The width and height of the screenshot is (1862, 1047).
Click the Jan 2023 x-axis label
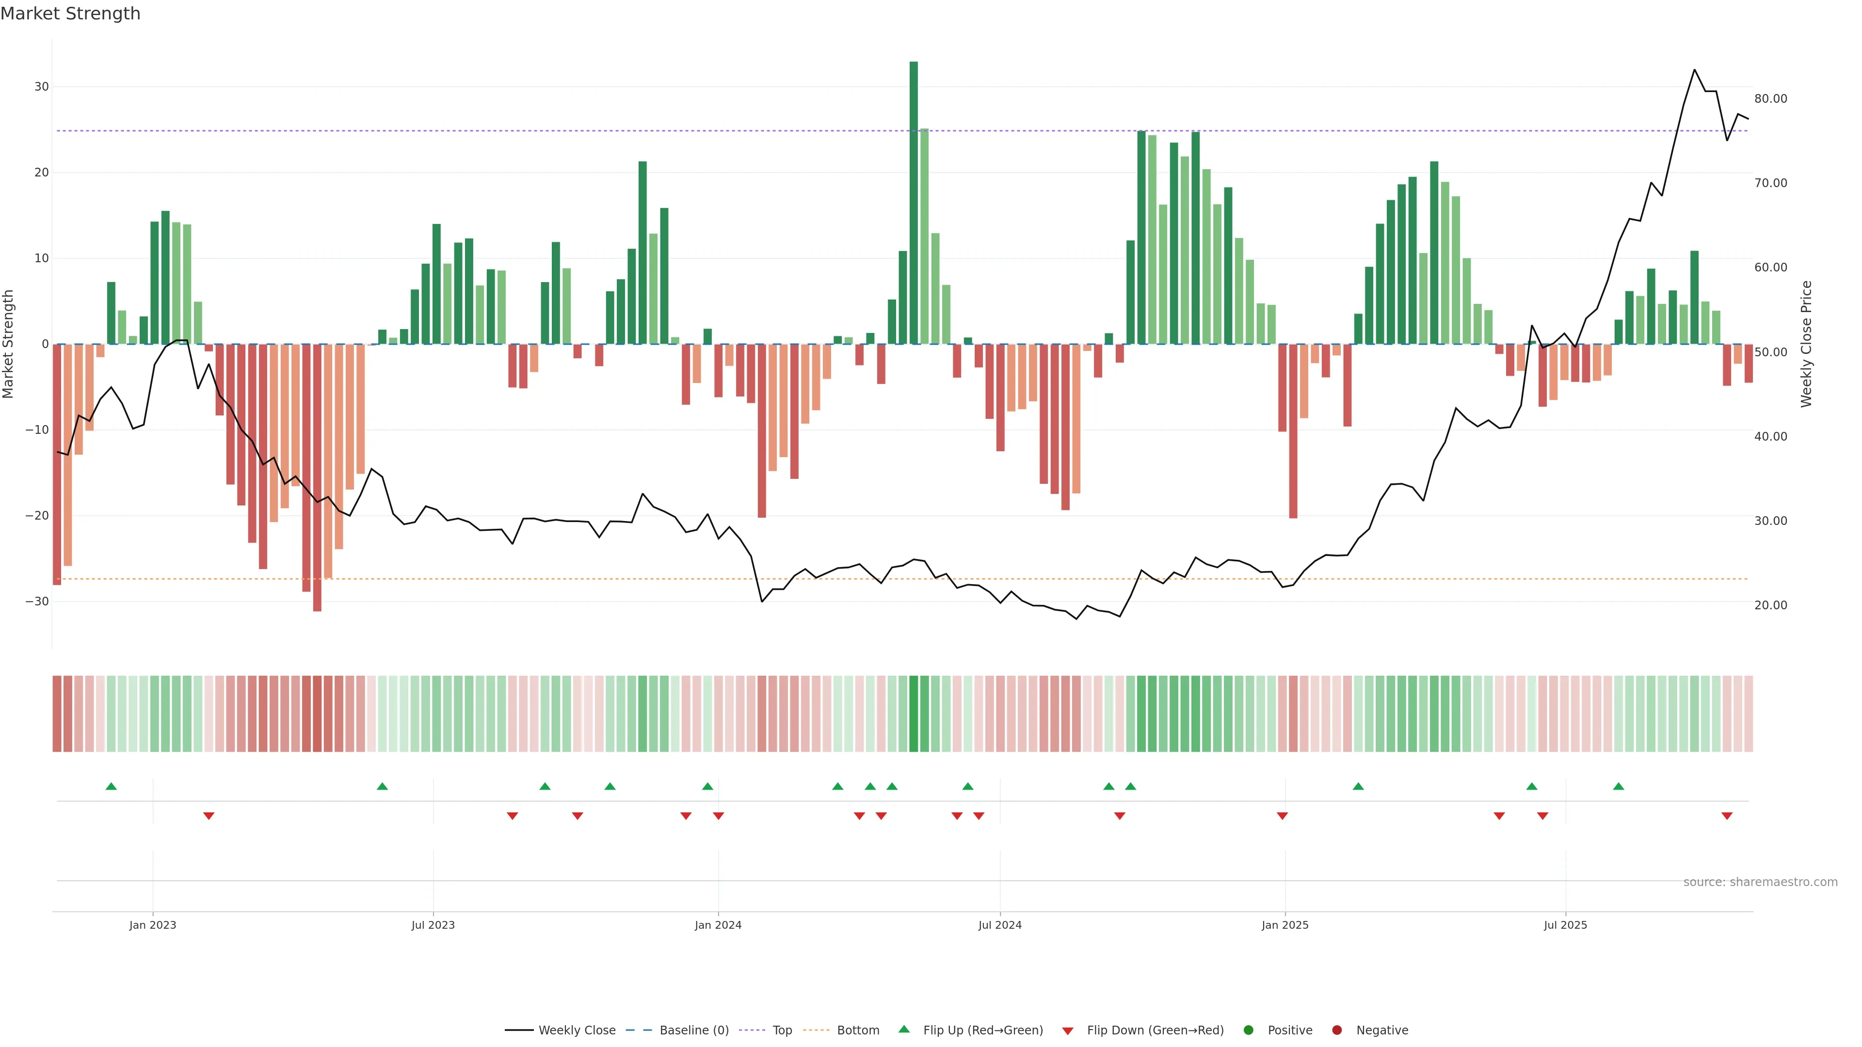[153, 925]
